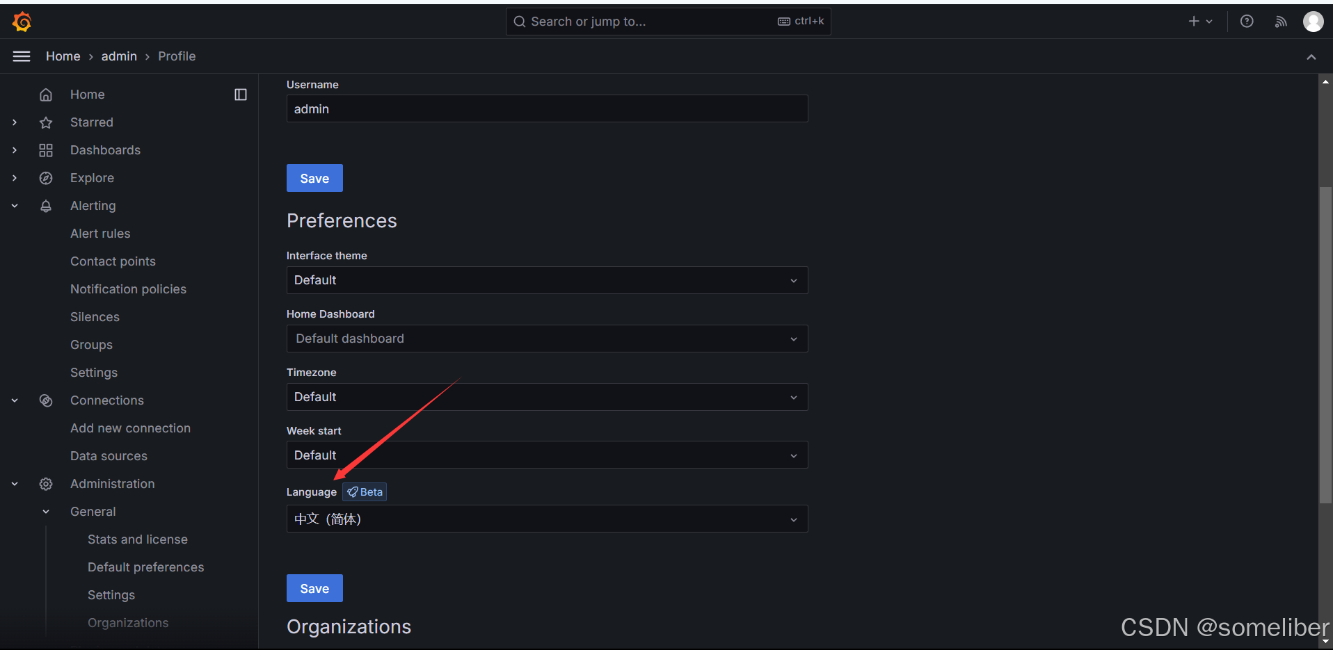The width and height of the screenshot is (1333, 650).
Task: Open the hamburger navigation menu
Action: (22, 56)
